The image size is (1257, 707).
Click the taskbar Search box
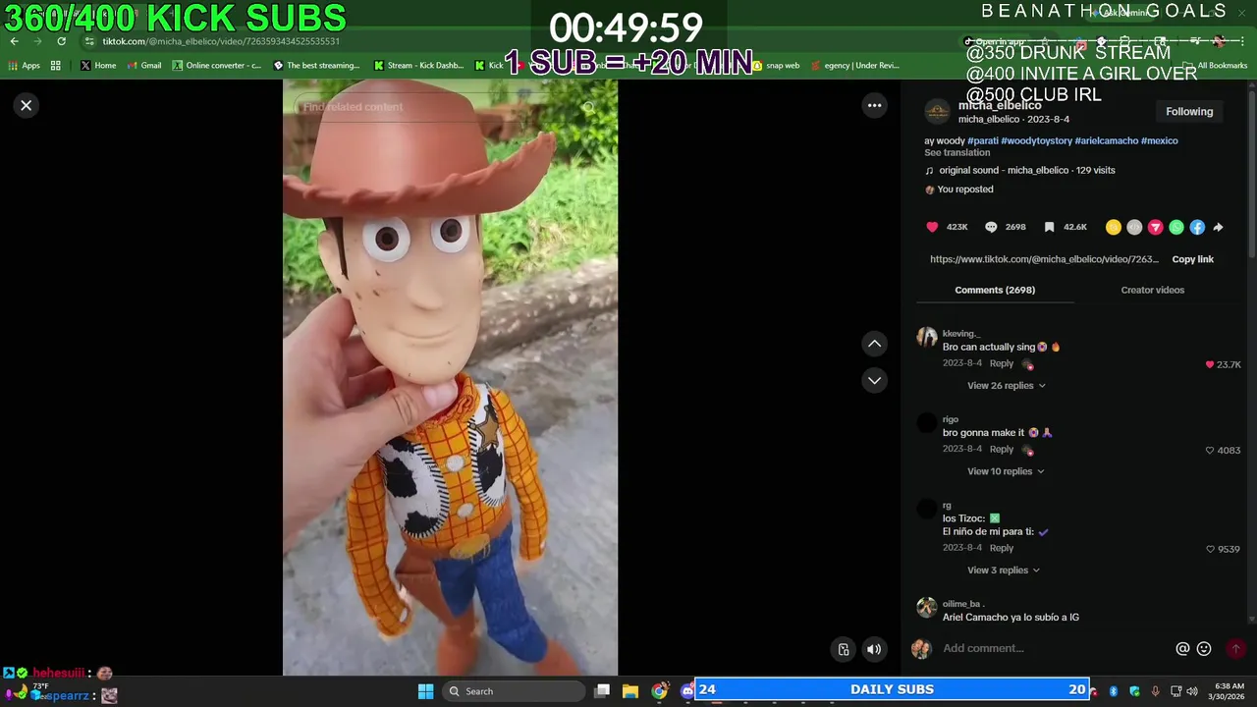[513, 691]
